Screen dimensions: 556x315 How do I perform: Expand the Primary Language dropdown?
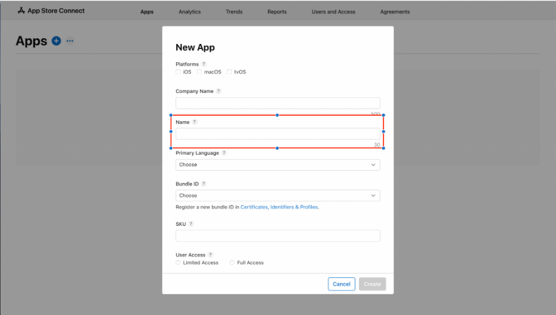pos(277,165)
